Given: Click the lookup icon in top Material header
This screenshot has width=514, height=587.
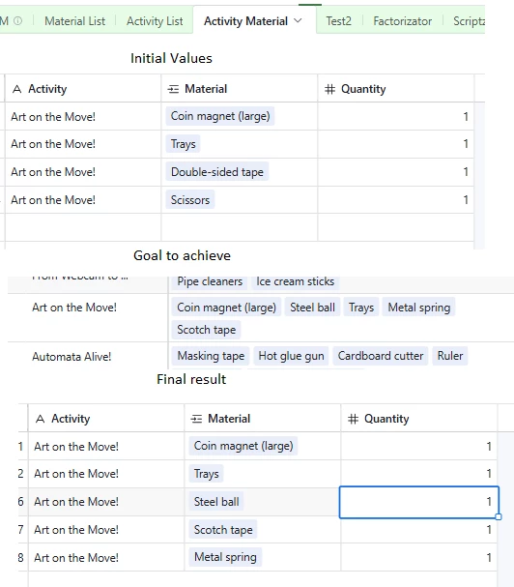Looking at the screenshot, I should click(173, 89).
